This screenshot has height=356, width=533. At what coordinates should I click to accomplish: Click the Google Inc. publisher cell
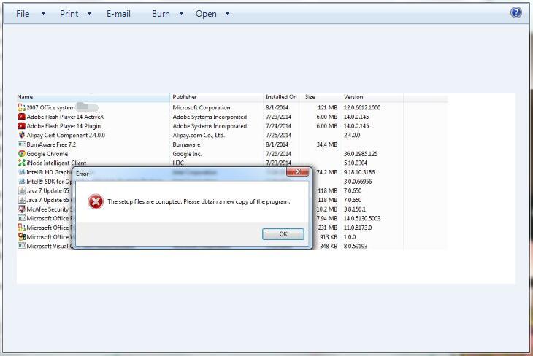point(187,154)
